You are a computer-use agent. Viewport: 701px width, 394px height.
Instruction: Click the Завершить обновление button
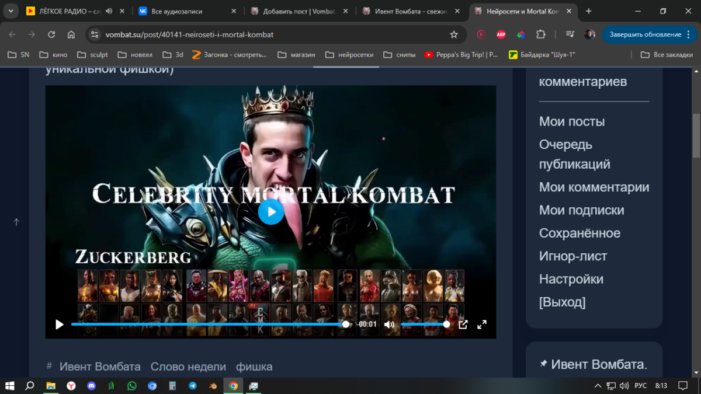coord(650,34)
